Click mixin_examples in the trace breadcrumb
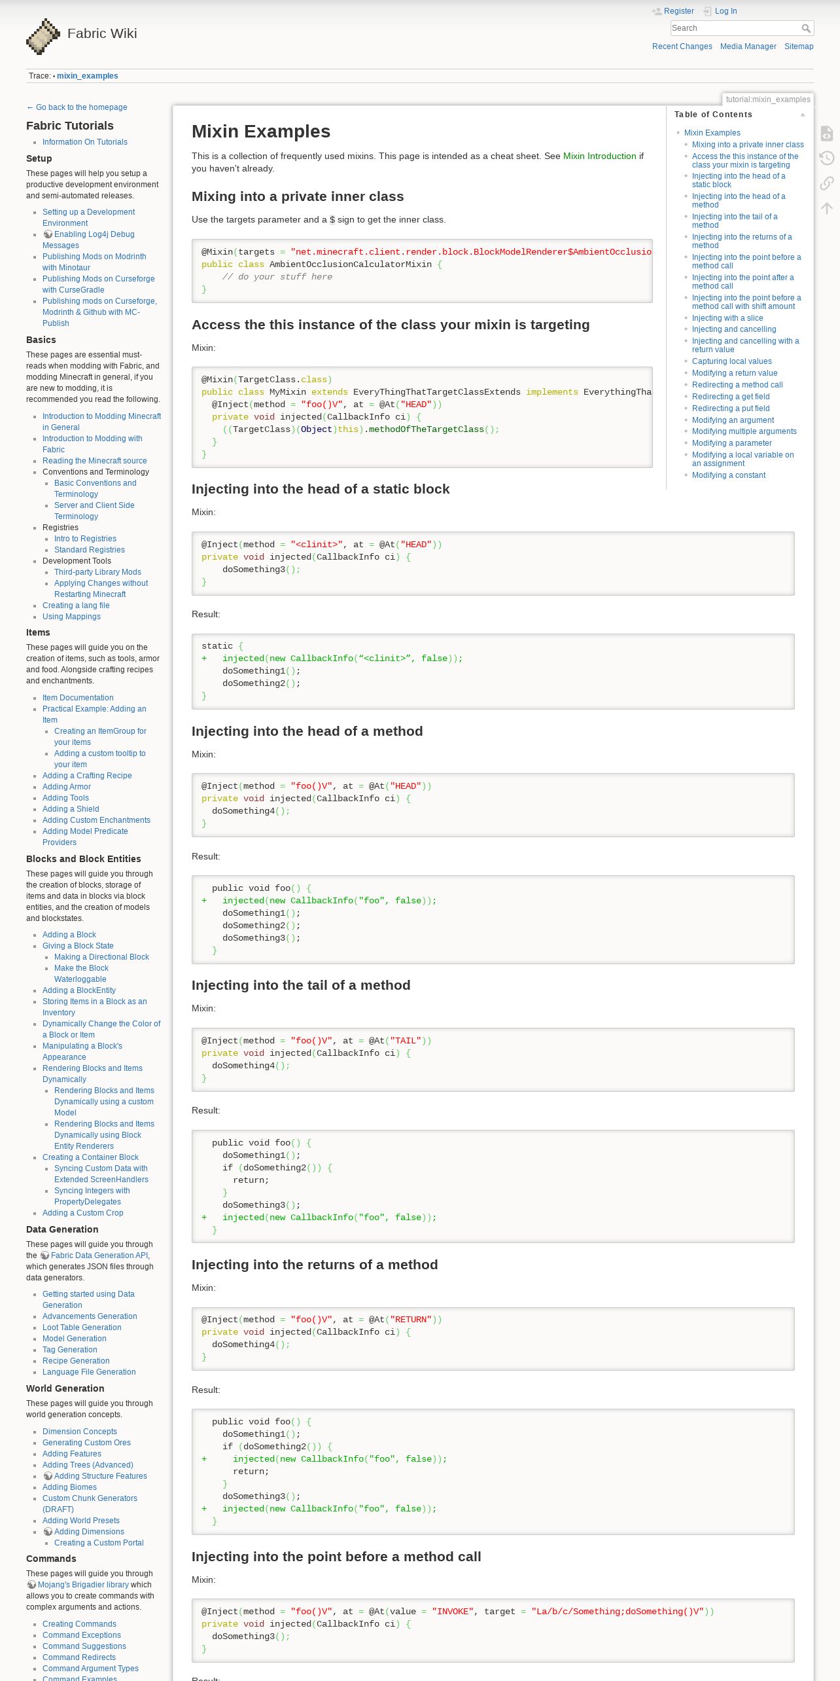The height and width of the screenshot is (1681, 840). pos(88,76)
